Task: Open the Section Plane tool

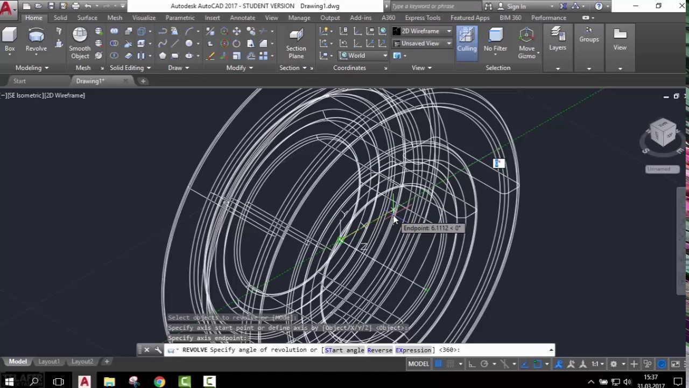Action: tap(296, 43)
